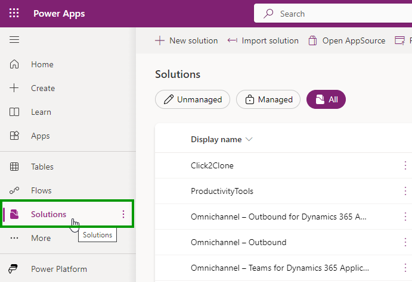Click the Learn book icon
Viewport: 412px width, 282px height.
pyautogui.click(x=14, y=112)
